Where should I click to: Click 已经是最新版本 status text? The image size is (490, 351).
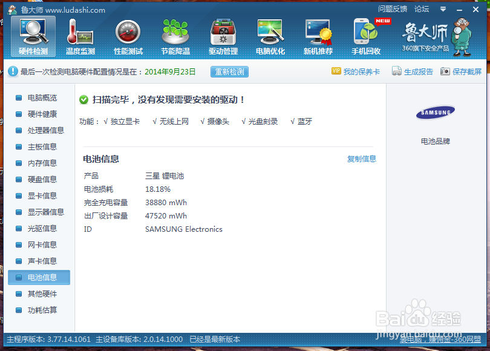pyautogui.click(x=215, y=340)
